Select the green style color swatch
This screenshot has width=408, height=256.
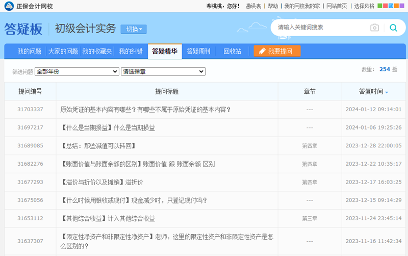pos(380,6)
